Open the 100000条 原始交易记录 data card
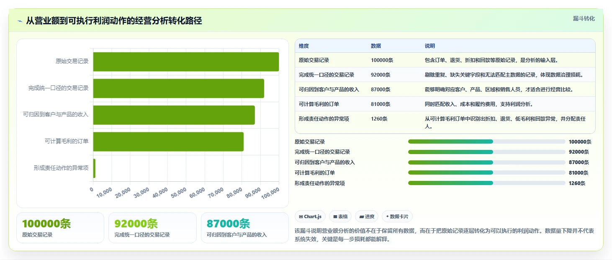 click(60, 228)
